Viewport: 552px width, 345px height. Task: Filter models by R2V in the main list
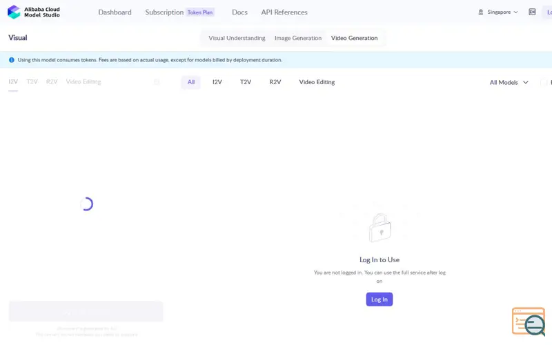click(x=275, y=82)
